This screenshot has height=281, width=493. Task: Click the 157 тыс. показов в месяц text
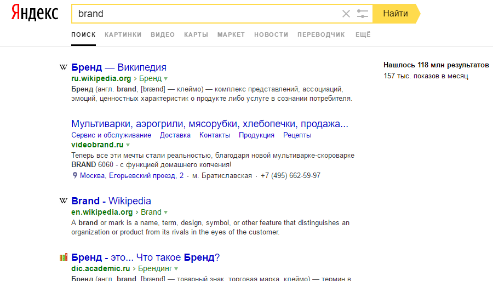click(426, 76)
